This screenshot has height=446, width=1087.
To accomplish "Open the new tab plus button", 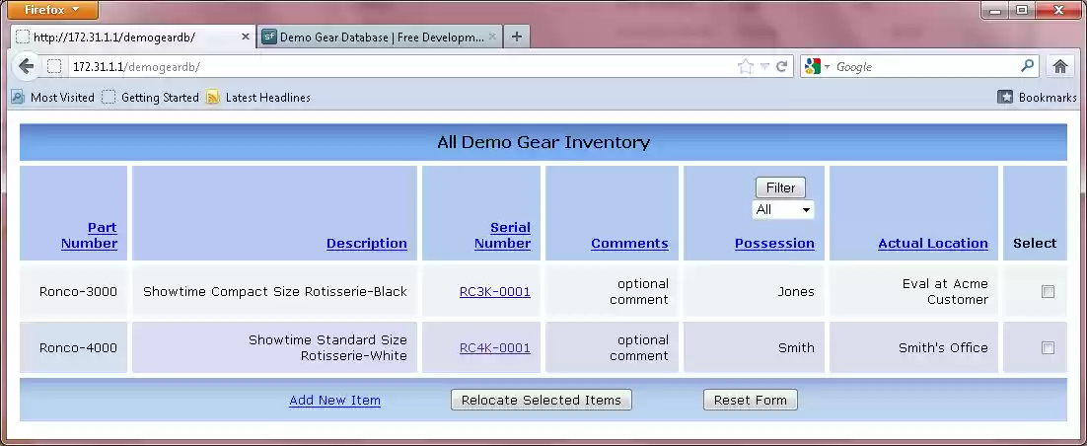I will pos(517,37).
